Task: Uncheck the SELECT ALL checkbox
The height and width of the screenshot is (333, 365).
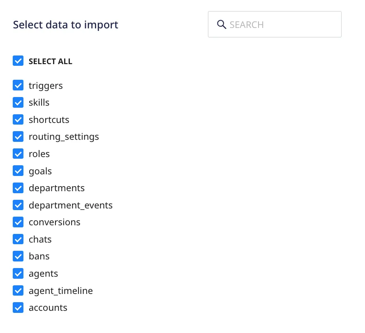Action: click(18, 61)
